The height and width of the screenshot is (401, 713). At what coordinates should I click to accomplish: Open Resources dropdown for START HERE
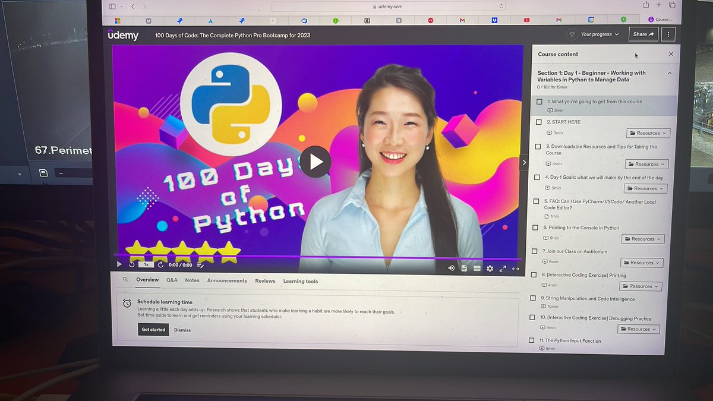click(x=648, y=133)
